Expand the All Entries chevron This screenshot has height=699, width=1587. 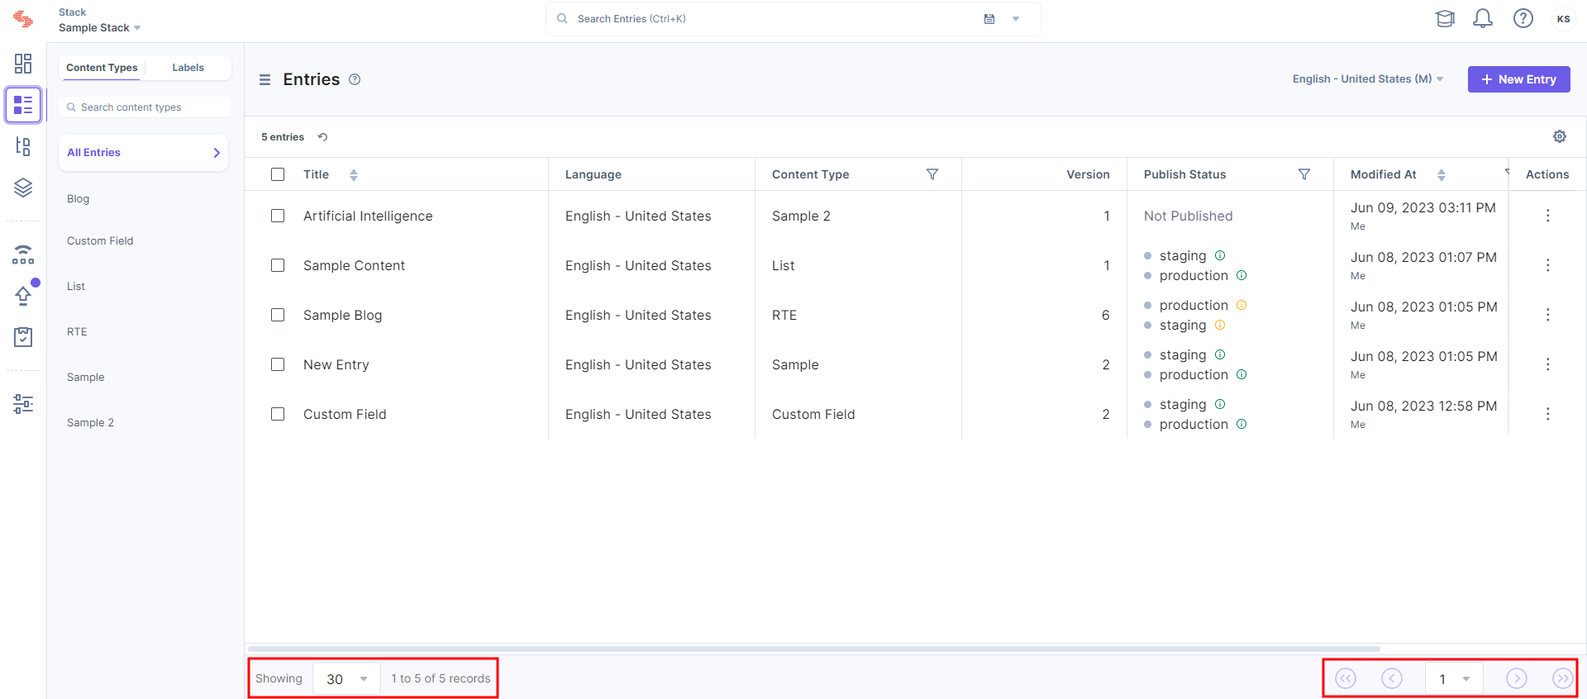point(217,153)
